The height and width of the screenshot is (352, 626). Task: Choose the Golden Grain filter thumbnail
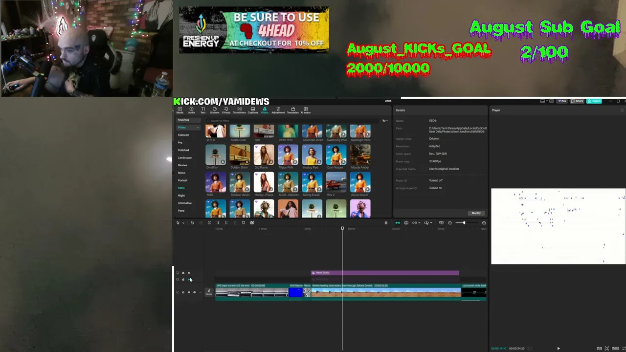[240, 155]
